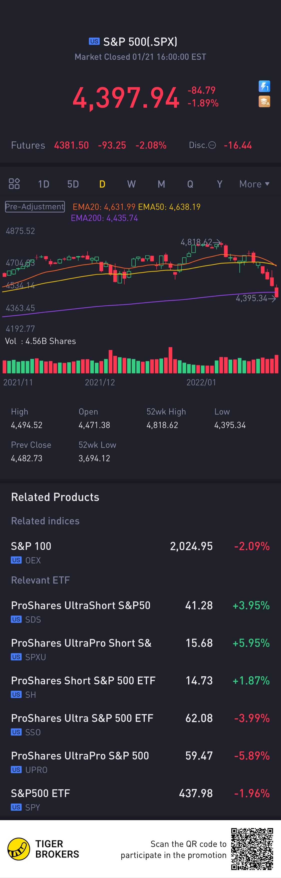Viewport: 281px width, 878px height.
Task: Expand the More timeframe dropdown
Action: (x=254, y=184)
